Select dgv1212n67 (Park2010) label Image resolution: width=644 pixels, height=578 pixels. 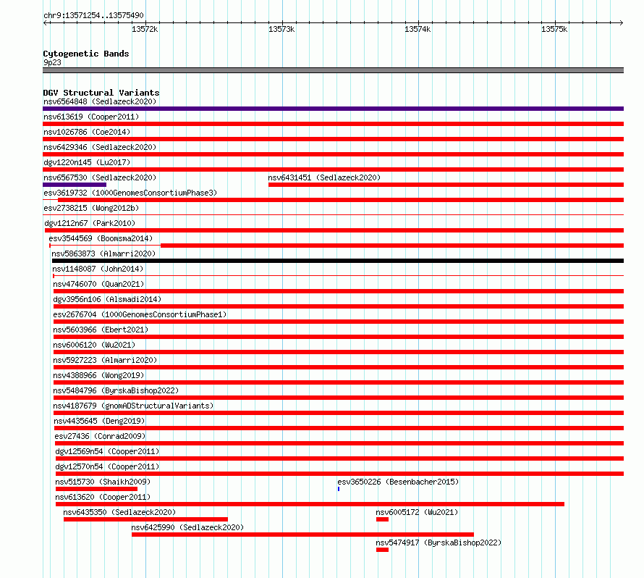[90, 223]
